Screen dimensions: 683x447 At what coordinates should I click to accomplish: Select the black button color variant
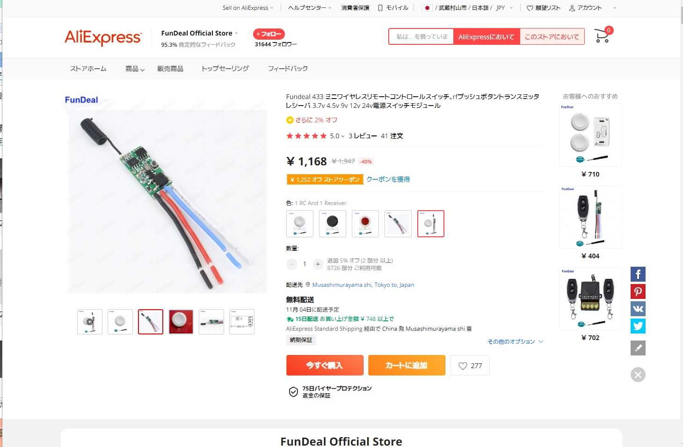coord(333,224)
